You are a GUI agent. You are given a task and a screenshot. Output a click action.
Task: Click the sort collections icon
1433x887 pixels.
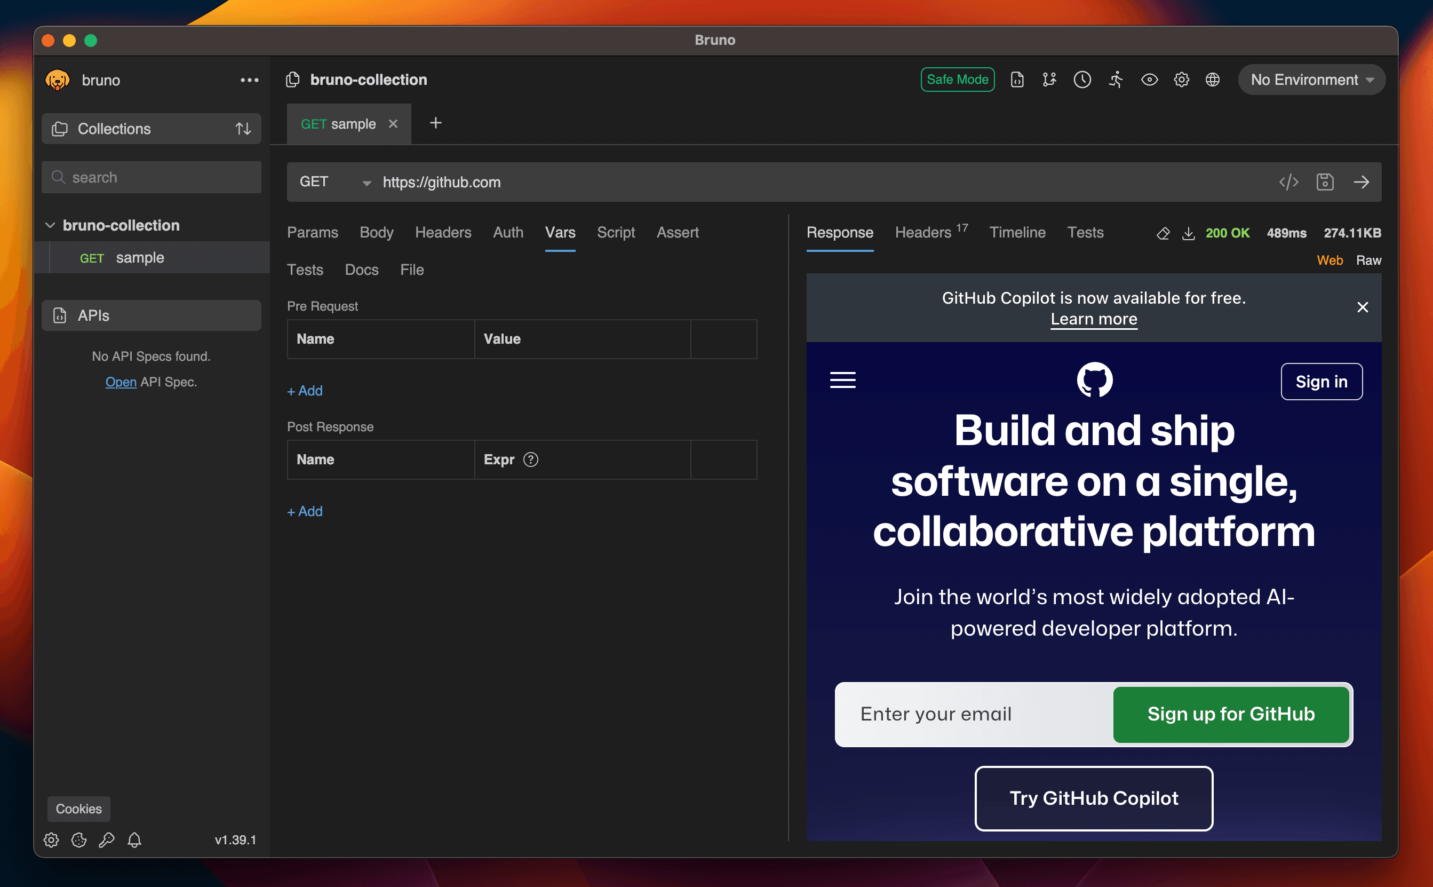click(243, 128)
